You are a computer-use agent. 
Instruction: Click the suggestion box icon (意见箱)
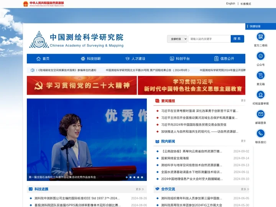coord(261,76)
